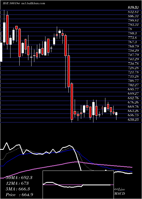This screenshot has width=142, height=199.
Task: Click the 741.29 price level label
Action: (x=133, y=59)
